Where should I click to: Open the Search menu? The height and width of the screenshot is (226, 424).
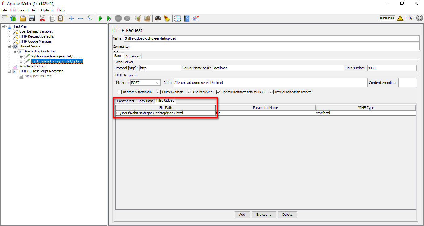coord(24,10)
